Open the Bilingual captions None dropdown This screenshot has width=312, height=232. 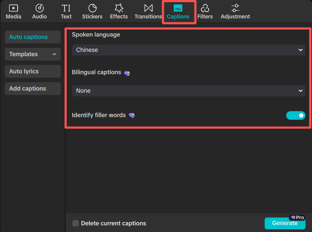[188, 91]
